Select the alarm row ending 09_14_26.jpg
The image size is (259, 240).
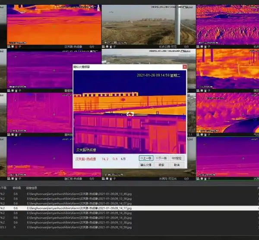(129, 213)
